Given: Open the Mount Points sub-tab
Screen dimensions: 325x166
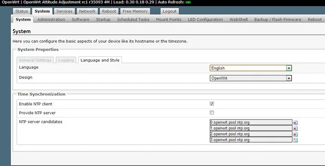Looking at the screenshot, I should tap(169, 20).
